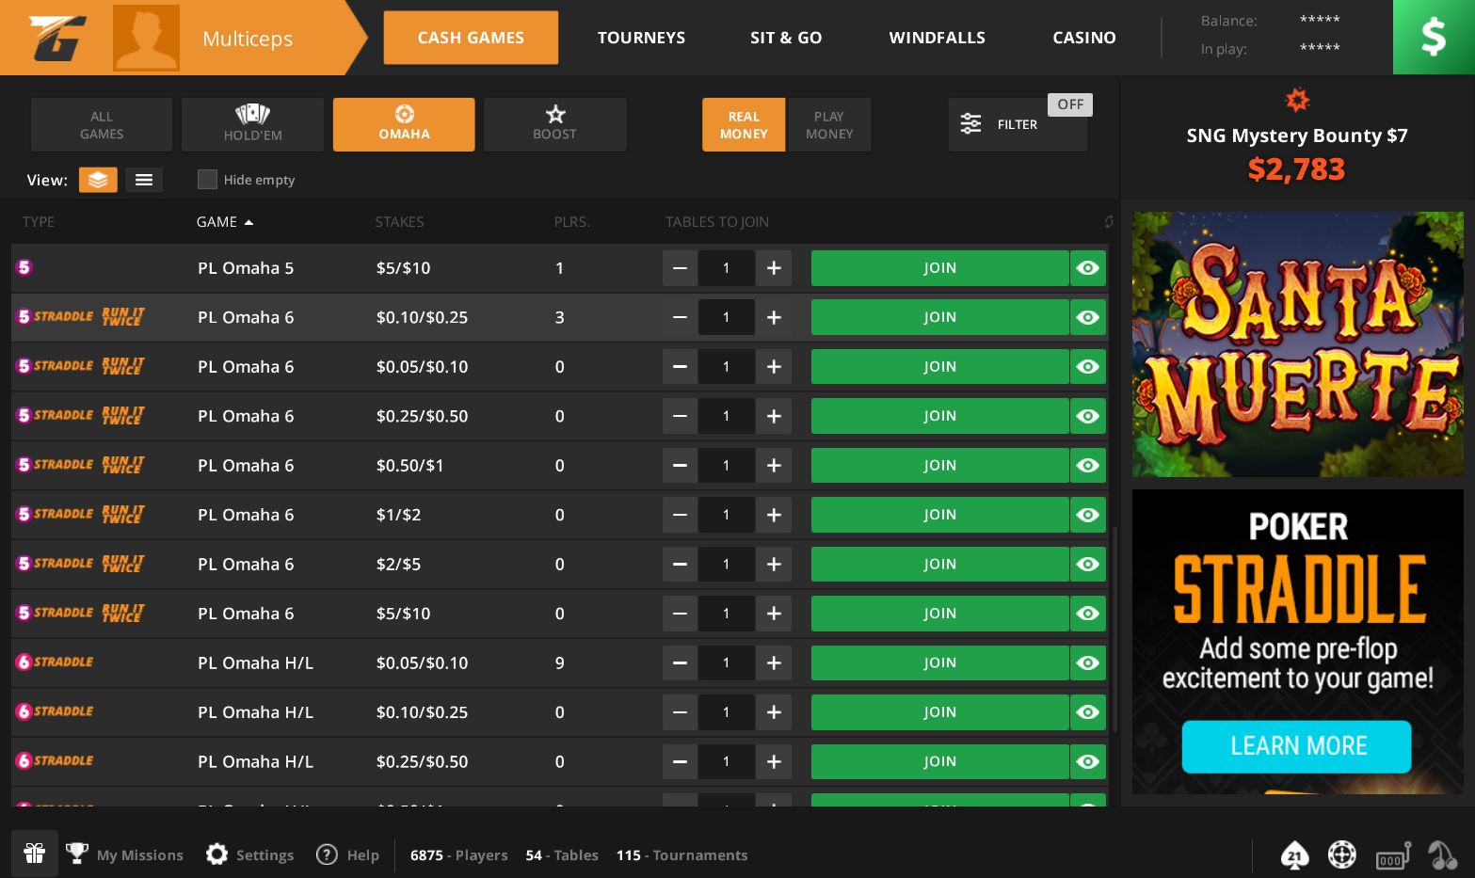
Task: Increase tables to join for PL Omaha H/L $0.05/$0.10
Action: (774, 663)
